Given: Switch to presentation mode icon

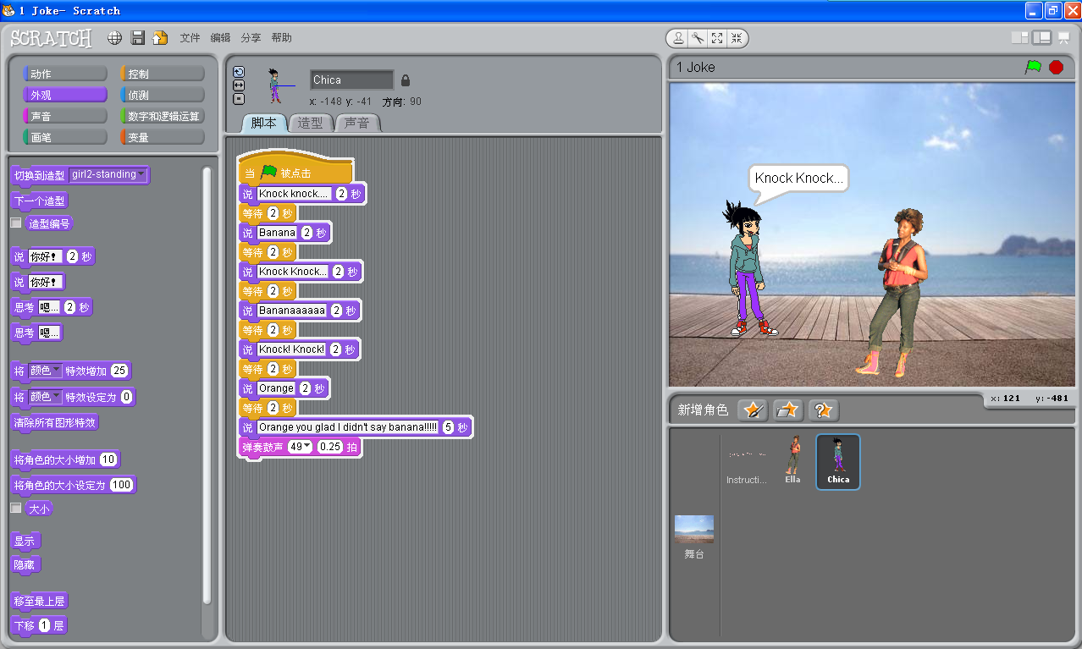Looking at the screenshot, I should (x=1063, y=38).
